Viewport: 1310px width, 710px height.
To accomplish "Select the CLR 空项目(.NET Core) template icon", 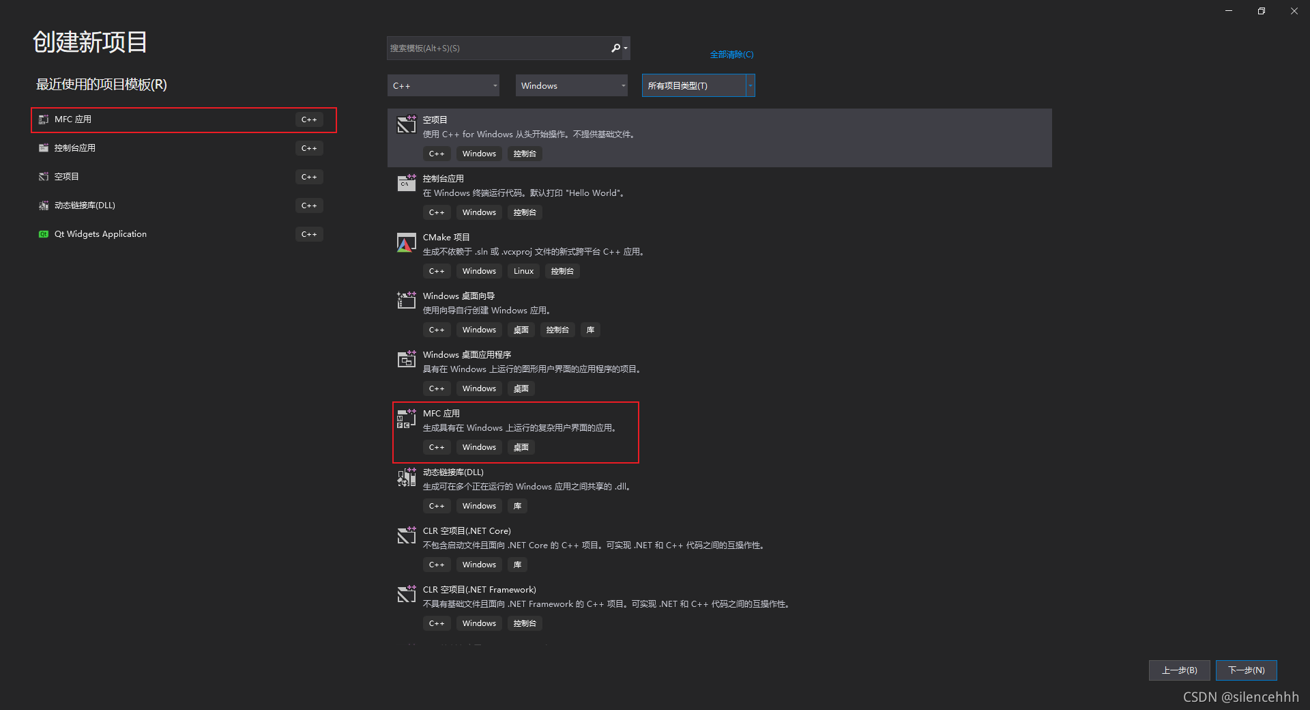I will pos(407,535).
